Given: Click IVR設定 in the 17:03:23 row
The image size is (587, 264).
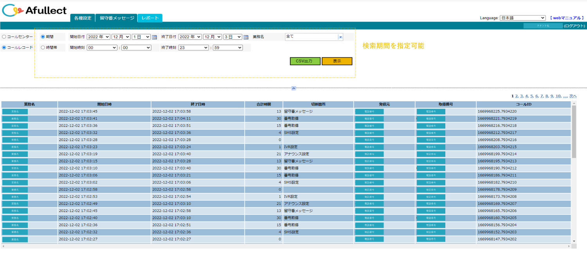Looking at the screenshot, I should pos(291,147).
